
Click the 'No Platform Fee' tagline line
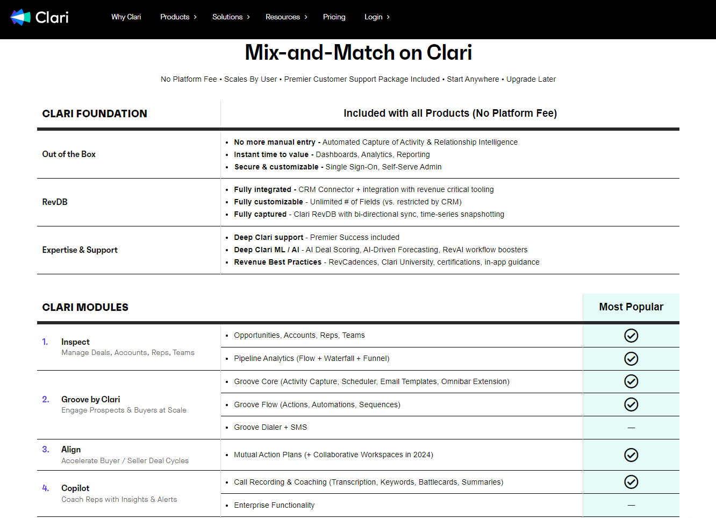pyautogui.click(x=358, y=79)
